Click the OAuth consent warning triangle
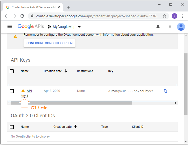Image resolution: width=188 pixels, height=145 pixels. pyautogui.click(x=15, y=36)
